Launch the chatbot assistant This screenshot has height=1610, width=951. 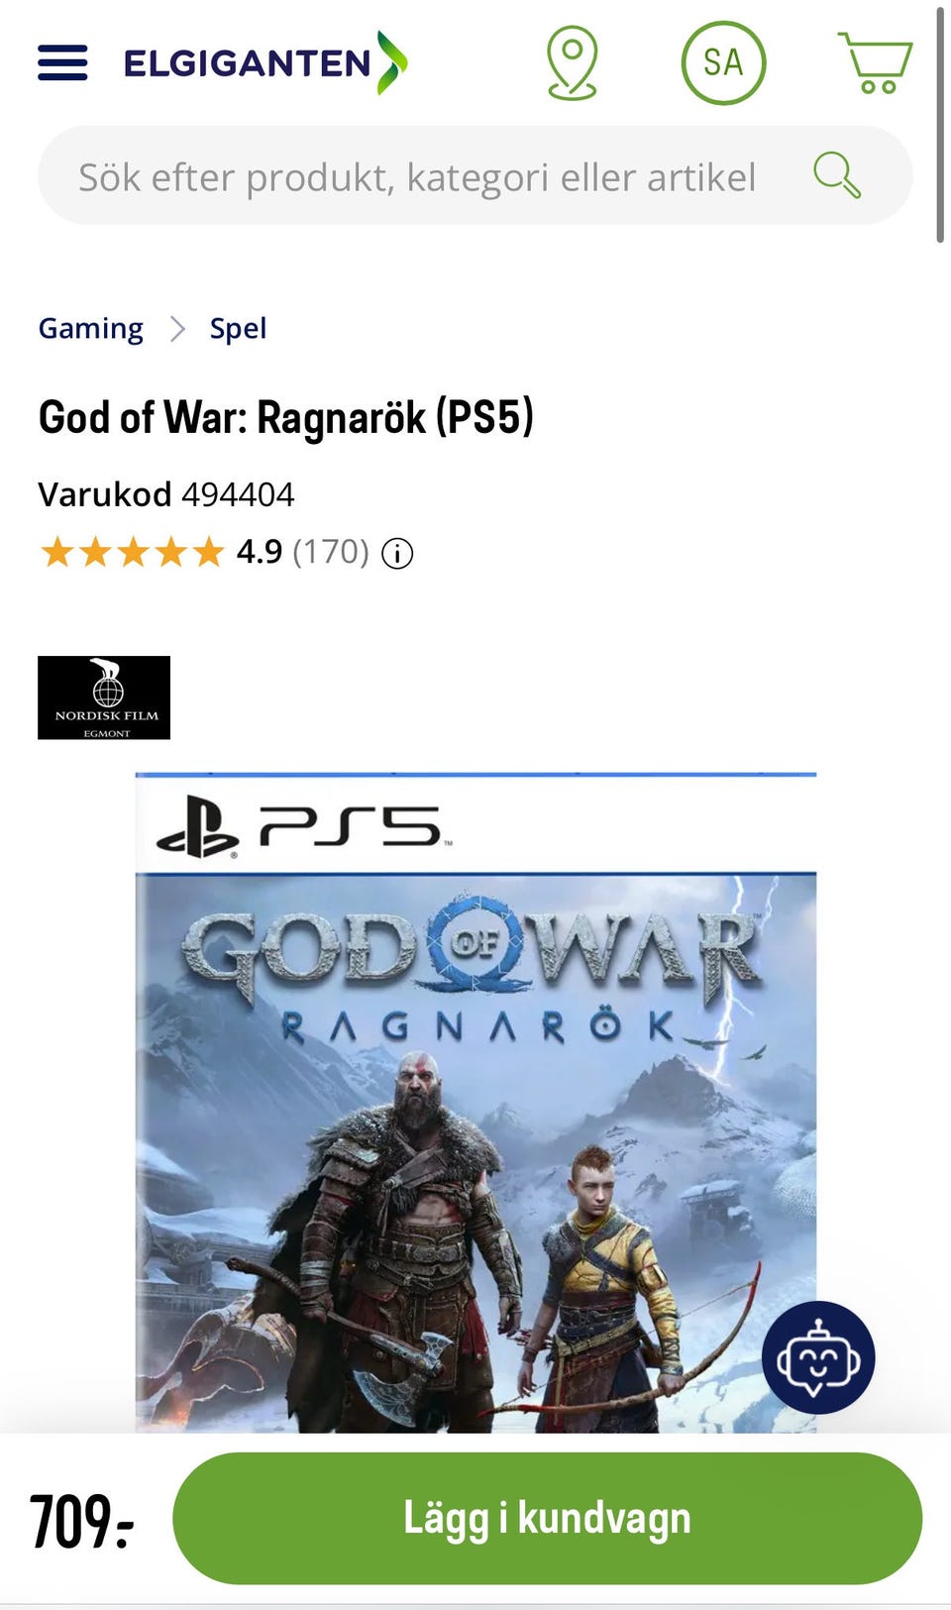coord(818,1357)
